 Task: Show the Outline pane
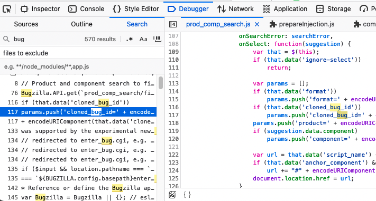81,24
